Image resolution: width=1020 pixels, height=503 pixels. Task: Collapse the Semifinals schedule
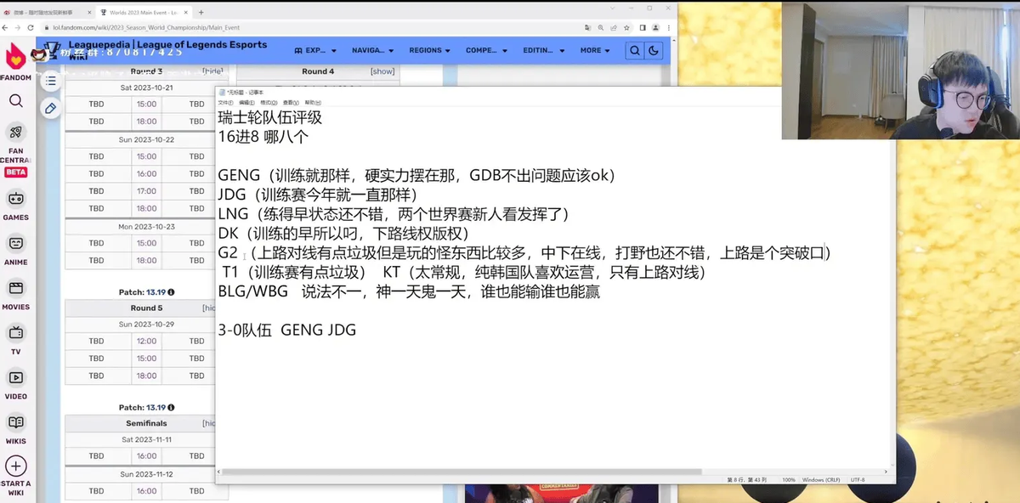tap(208, 423)
